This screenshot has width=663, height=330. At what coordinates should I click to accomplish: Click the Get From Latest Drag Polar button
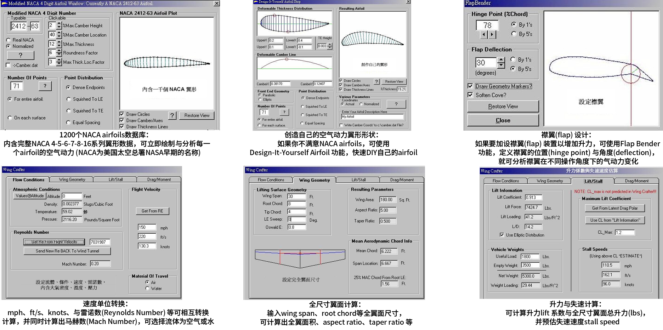point(614,208)
